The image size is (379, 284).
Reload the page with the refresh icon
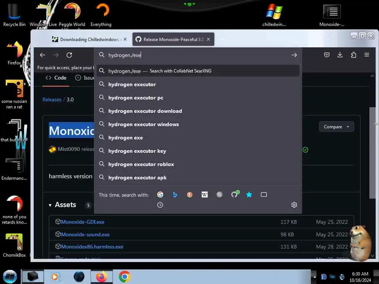coord(69,55)
